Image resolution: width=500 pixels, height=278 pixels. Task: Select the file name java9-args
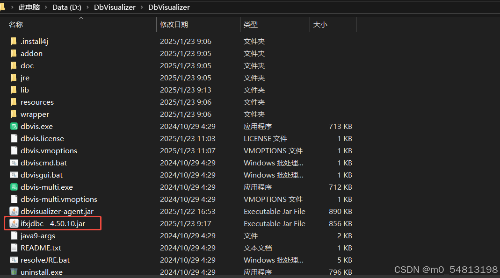(37, 235)
